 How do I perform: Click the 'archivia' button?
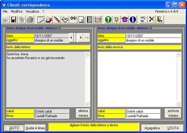(173, 111)
